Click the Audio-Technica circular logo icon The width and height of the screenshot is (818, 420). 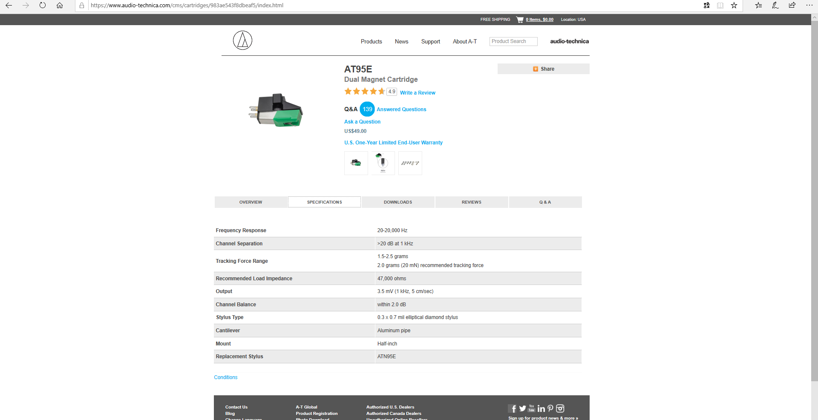[242, 40]
